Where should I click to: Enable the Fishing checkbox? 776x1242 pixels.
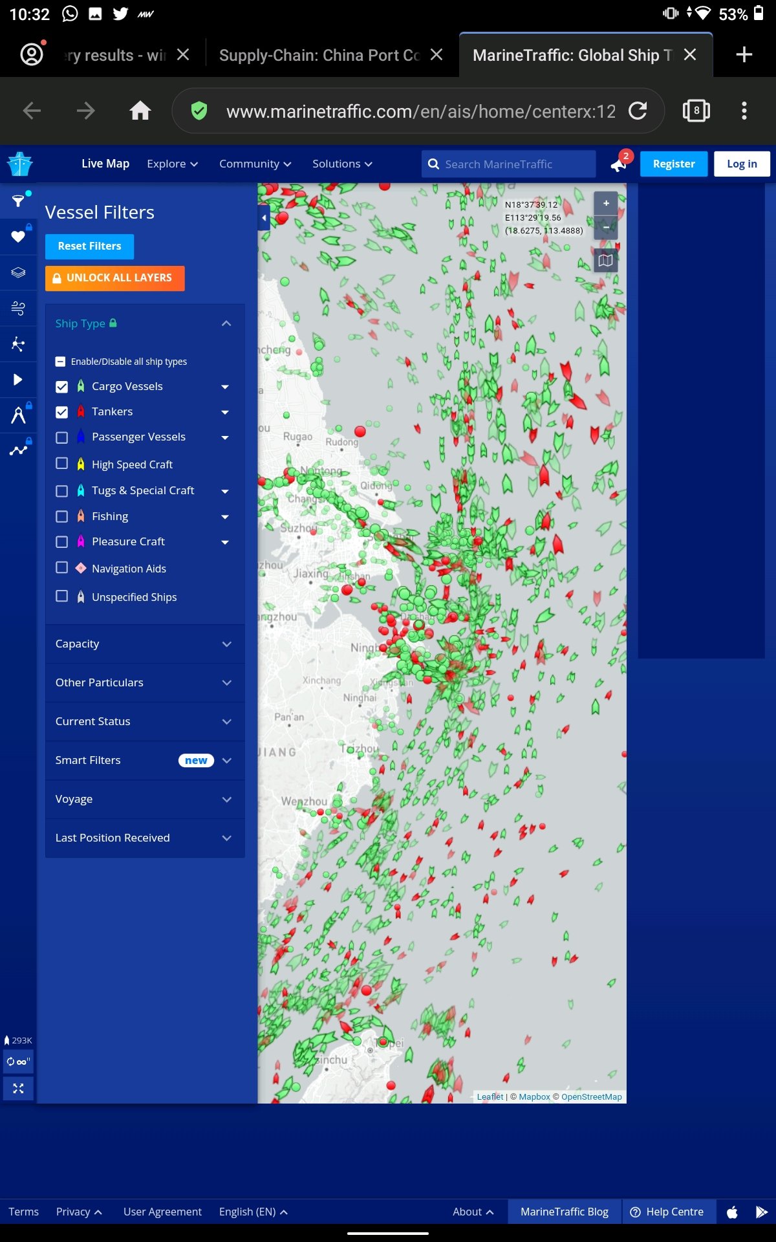[x=62, y=516]
